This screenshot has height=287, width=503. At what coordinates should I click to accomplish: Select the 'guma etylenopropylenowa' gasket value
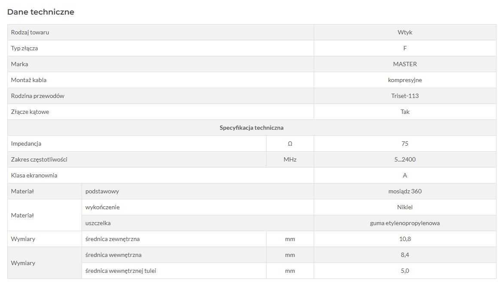click(405, 223)
